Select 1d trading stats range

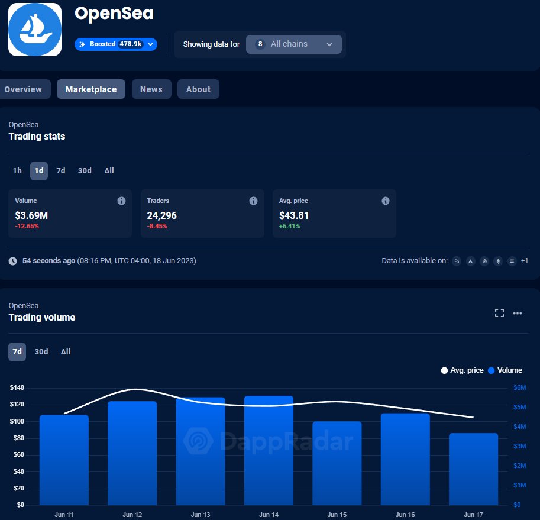coord(39,171)
